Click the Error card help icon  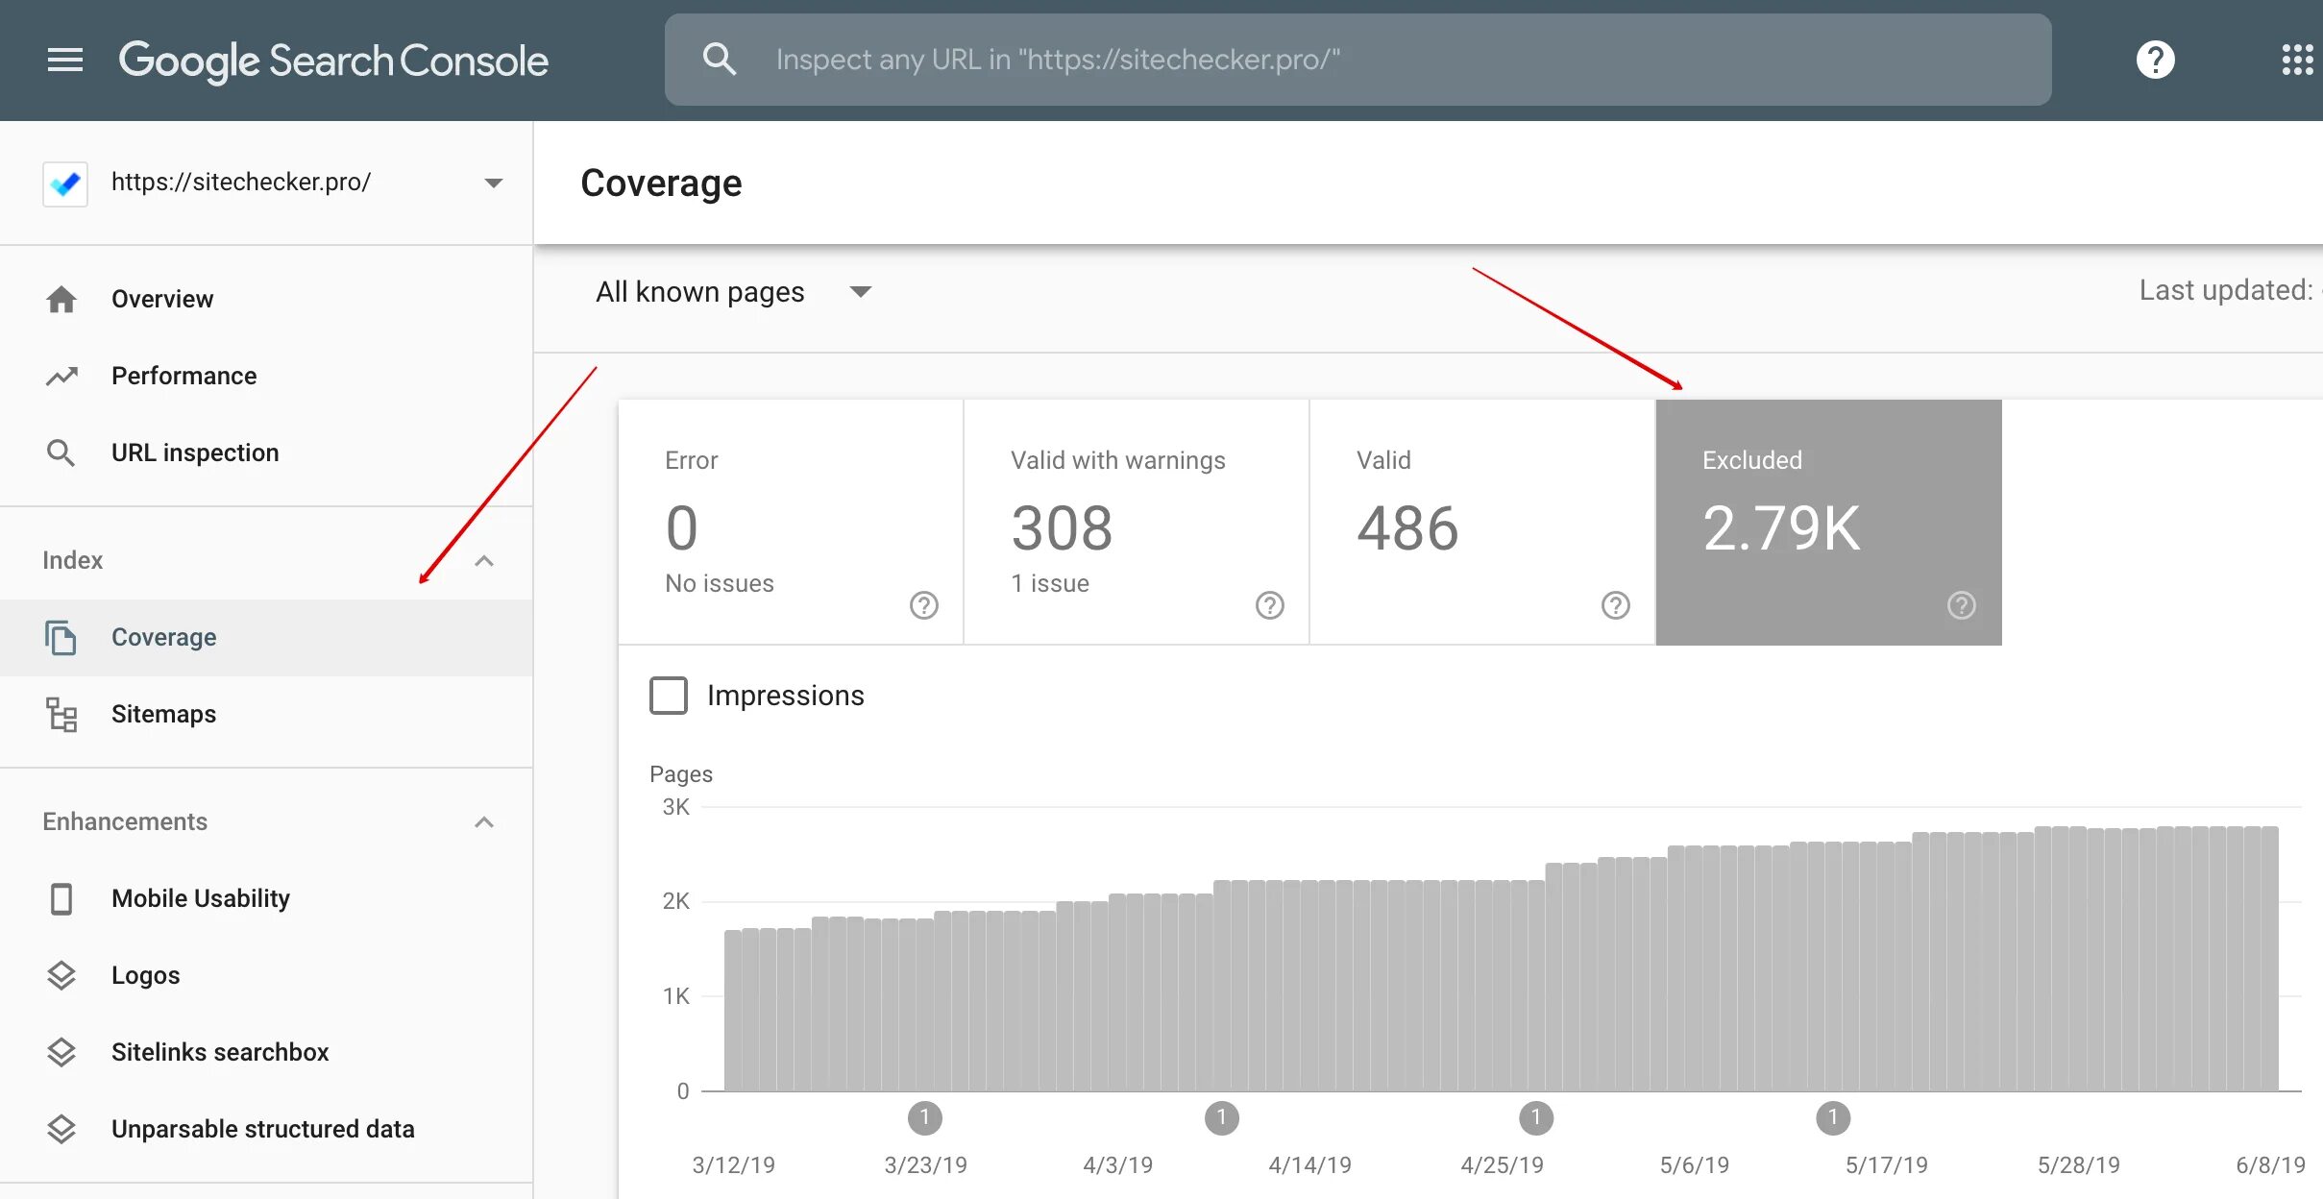click(923, 605)
